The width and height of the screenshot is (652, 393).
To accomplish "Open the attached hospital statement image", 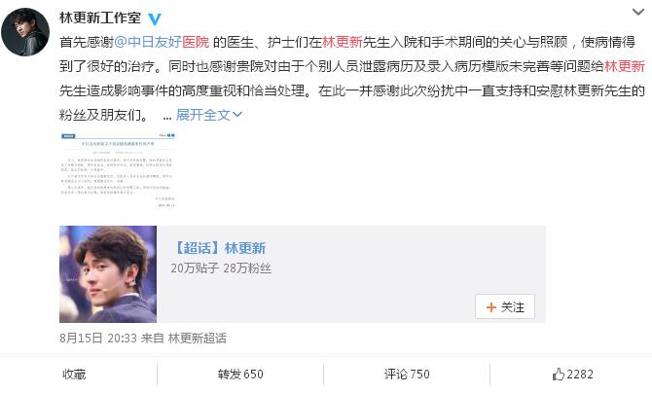I will tap(118, 171).
